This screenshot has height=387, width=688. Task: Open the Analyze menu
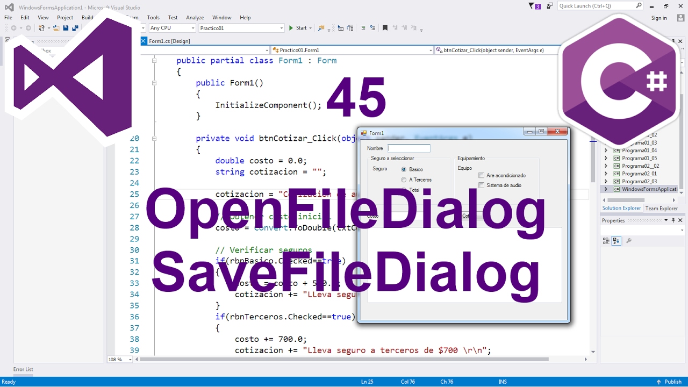click(195, 17)
